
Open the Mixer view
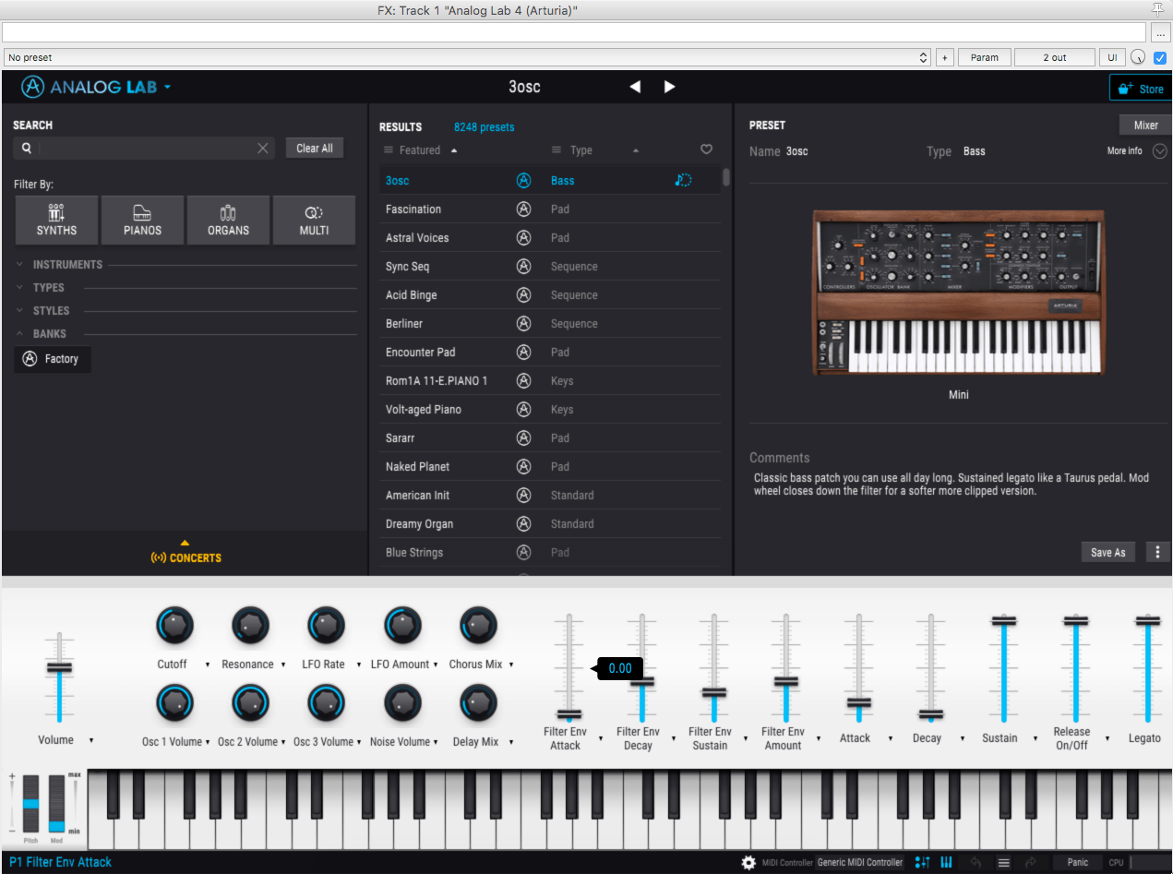click(x=1145, y=126)
